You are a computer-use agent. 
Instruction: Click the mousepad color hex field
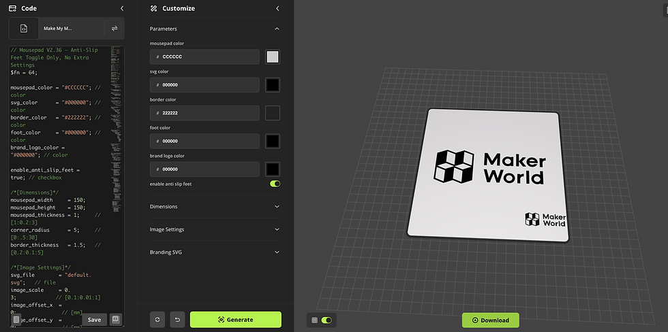(204, 56)
